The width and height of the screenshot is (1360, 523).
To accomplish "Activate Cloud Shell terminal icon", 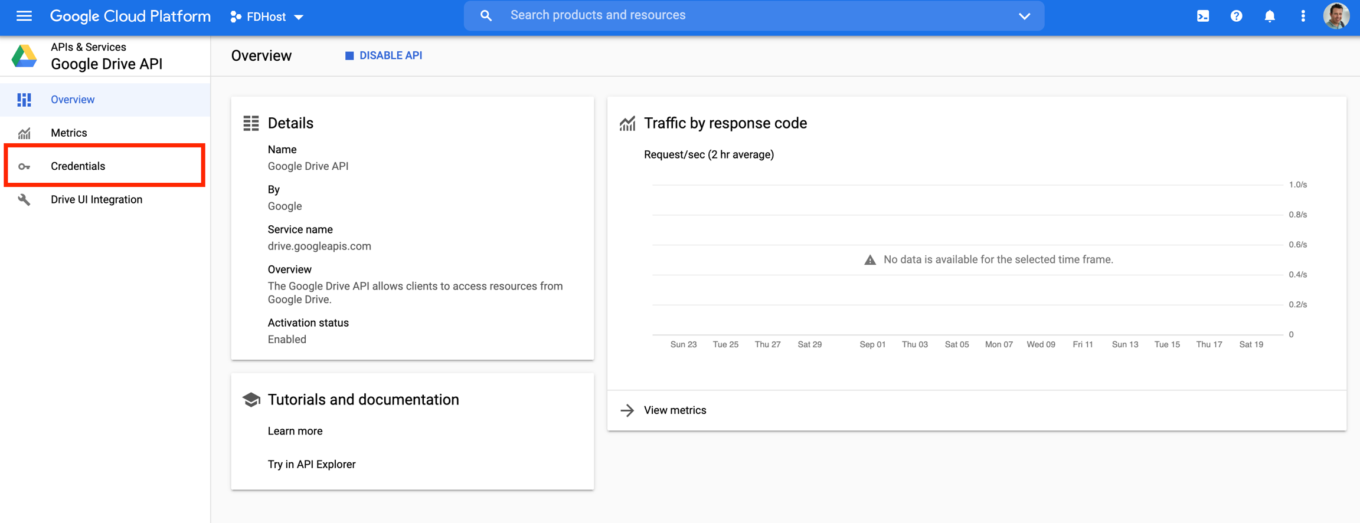I will point(1203,17).
